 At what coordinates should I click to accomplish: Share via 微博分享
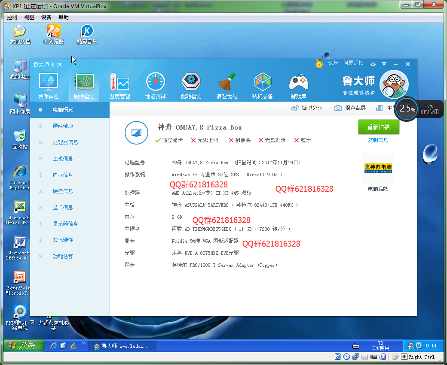(x=307, y=108)
